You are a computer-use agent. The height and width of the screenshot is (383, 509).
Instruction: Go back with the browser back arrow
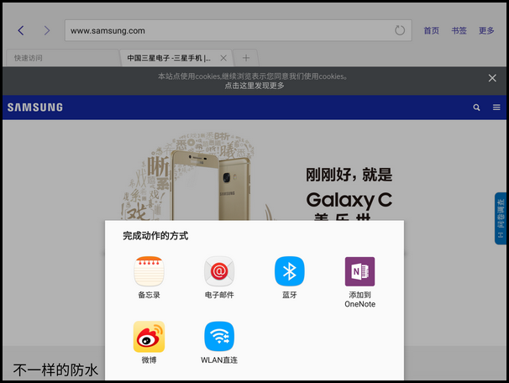pyautogui.click(x=21, y=30)
